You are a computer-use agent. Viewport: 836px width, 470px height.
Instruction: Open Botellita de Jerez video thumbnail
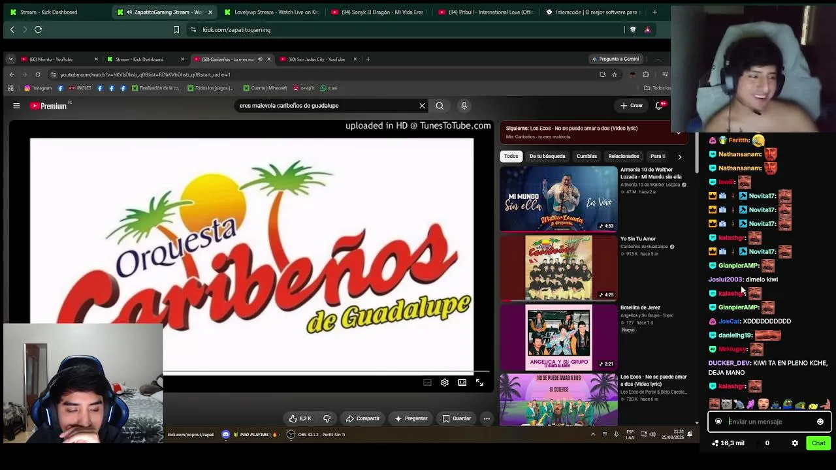tap(558, 337)
